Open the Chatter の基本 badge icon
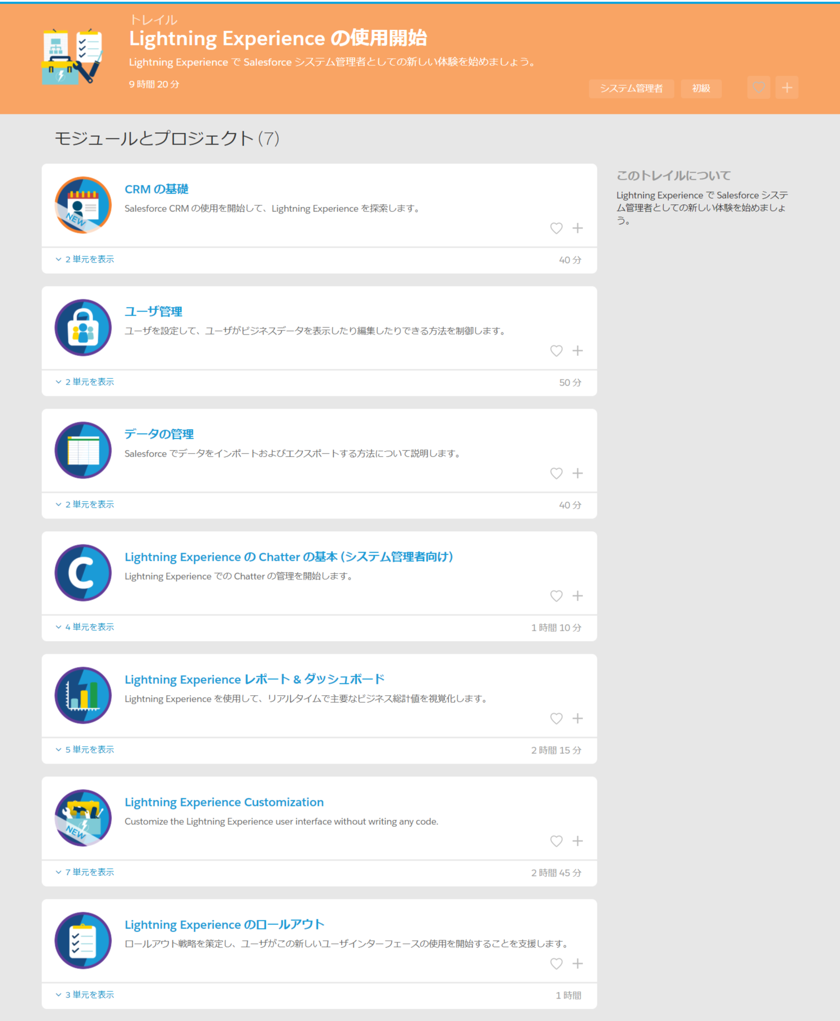The width and height of the screenshot is (840, 1021). 83,573
